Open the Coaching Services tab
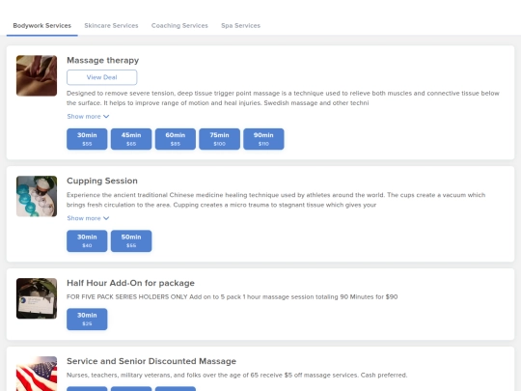The image size is (521, 391). [x=179, y=26]
